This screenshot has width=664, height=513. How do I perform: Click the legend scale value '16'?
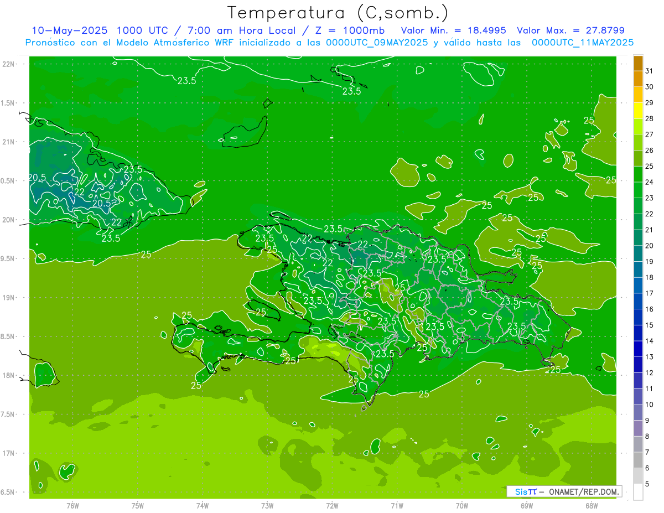coord(650,309)
